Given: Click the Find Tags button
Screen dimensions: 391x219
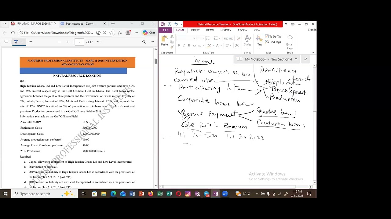Looking at the screenshot, I should tap(273, 42).
